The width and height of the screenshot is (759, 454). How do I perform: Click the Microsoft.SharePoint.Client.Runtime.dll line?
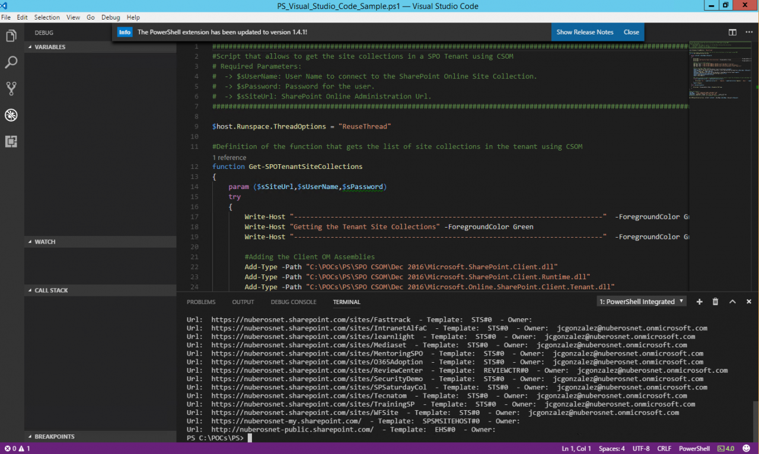tap(417, 277)
